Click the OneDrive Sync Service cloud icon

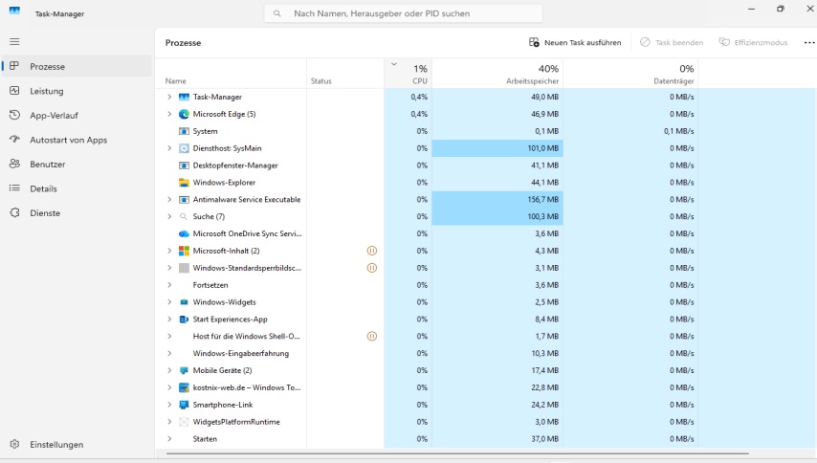[x=184, y=233]
